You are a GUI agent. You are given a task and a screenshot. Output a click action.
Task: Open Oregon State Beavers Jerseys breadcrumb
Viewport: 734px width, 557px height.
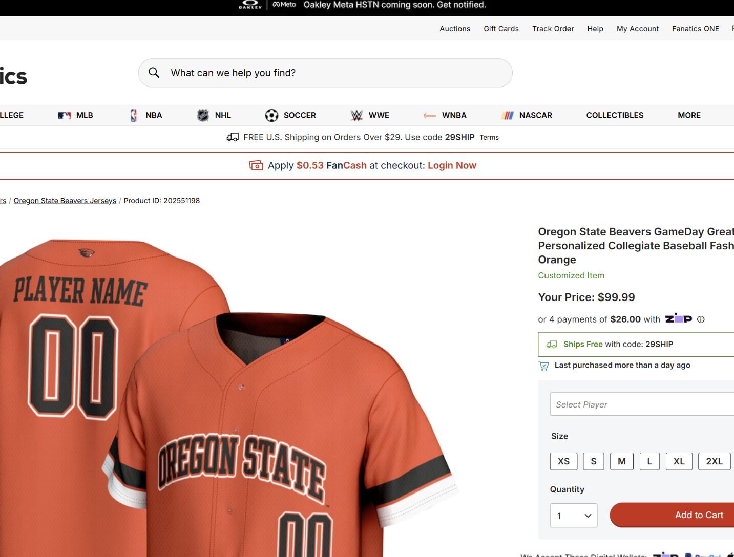[65, 201]
